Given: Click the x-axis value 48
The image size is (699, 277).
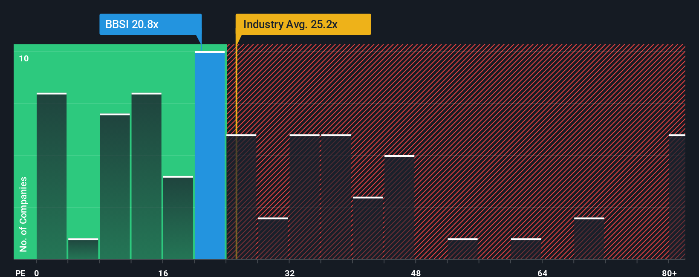Looking at the screenshot, I should (416, 273).
